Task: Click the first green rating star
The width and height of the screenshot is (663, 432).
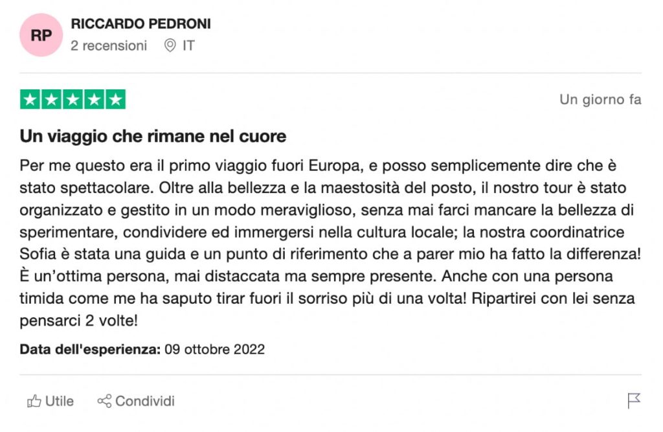Action: click(30, 100)
